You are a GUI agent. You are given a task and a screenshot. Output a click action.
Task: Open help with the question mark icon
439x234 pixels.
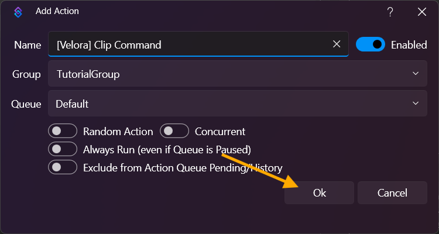(x=390, y=12)
